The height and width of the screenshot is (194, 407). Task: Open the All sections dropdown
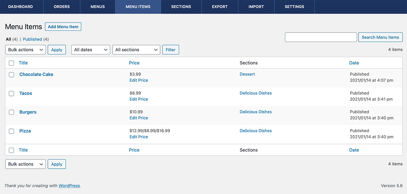pyautogui.click(x=136, y=50)
